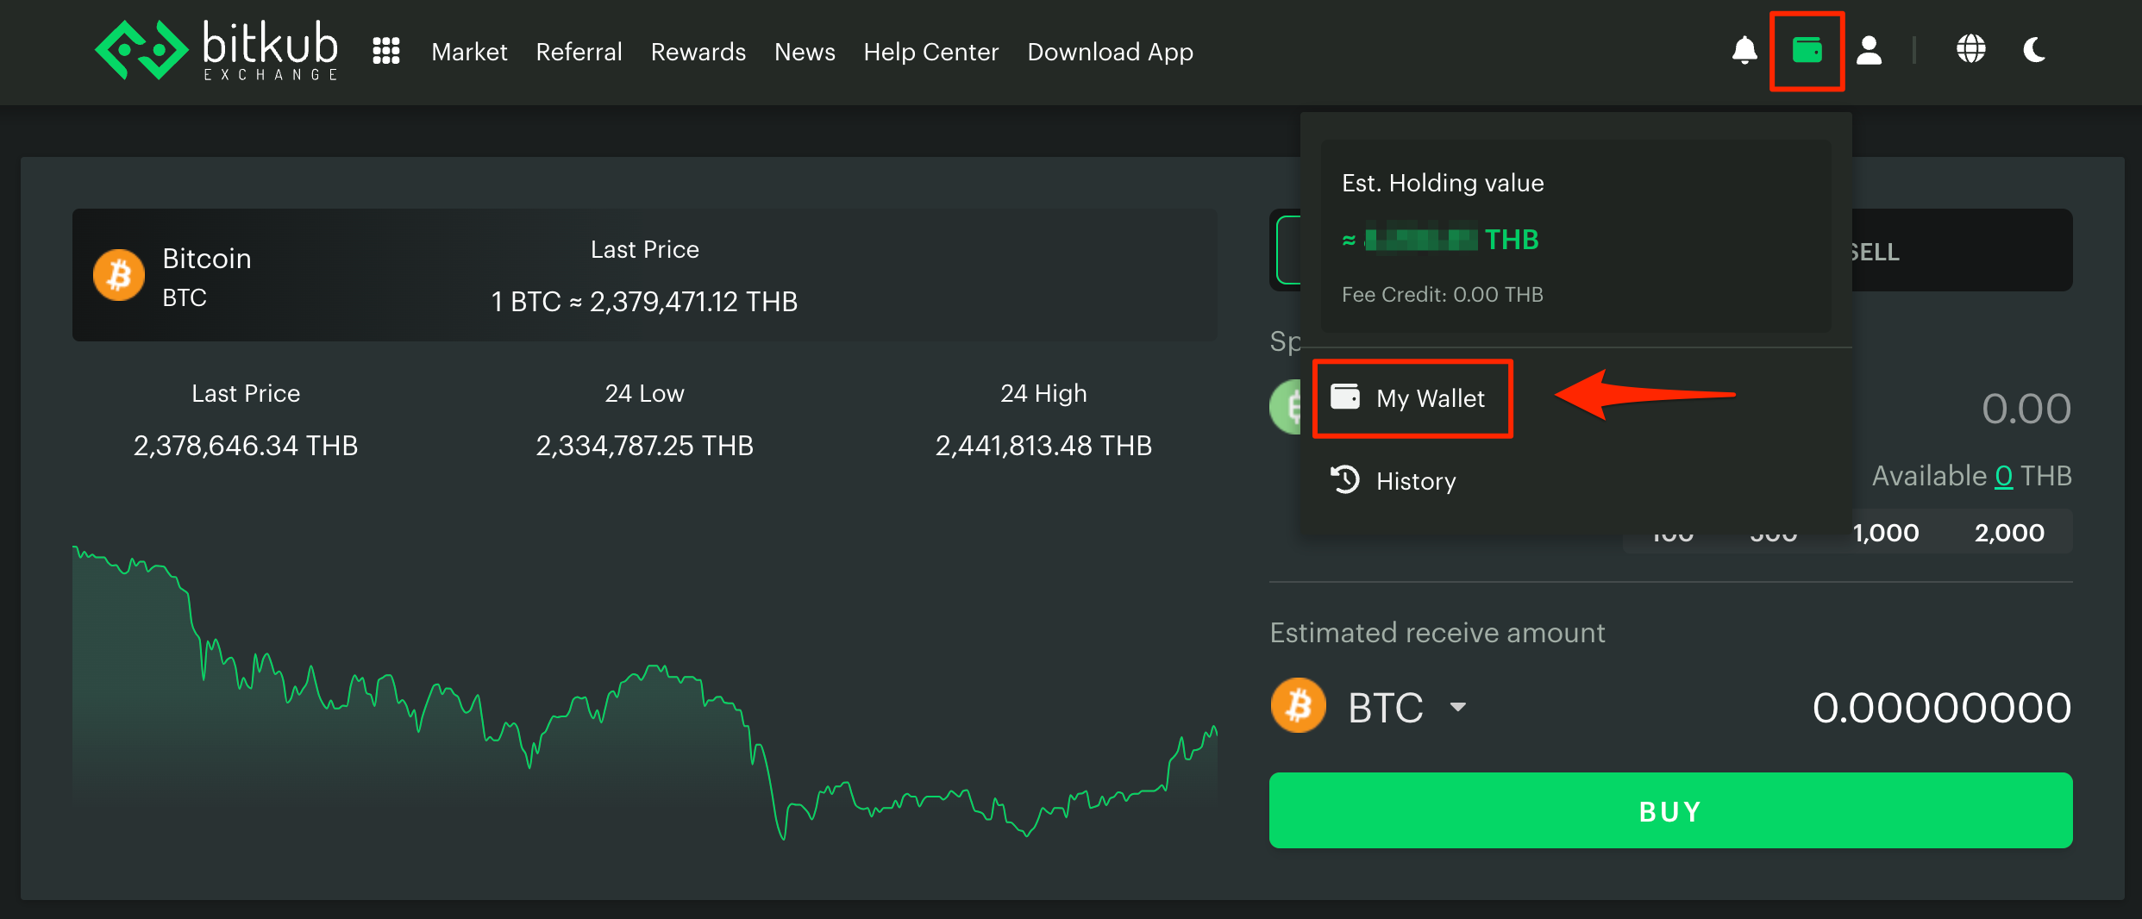Click the Fee Credit: 0.00 THB text
This screenshot has width=2142, height=919.
click(x=1443, y=295)
